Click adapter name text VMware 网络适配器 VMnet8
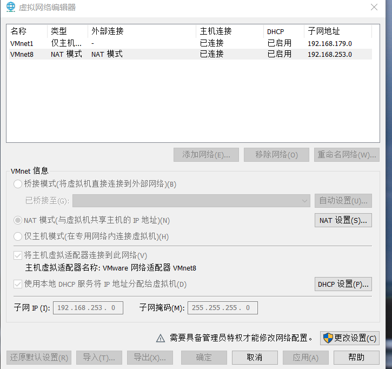This screenshot has height=369, width=392. [x=149, y=268]
